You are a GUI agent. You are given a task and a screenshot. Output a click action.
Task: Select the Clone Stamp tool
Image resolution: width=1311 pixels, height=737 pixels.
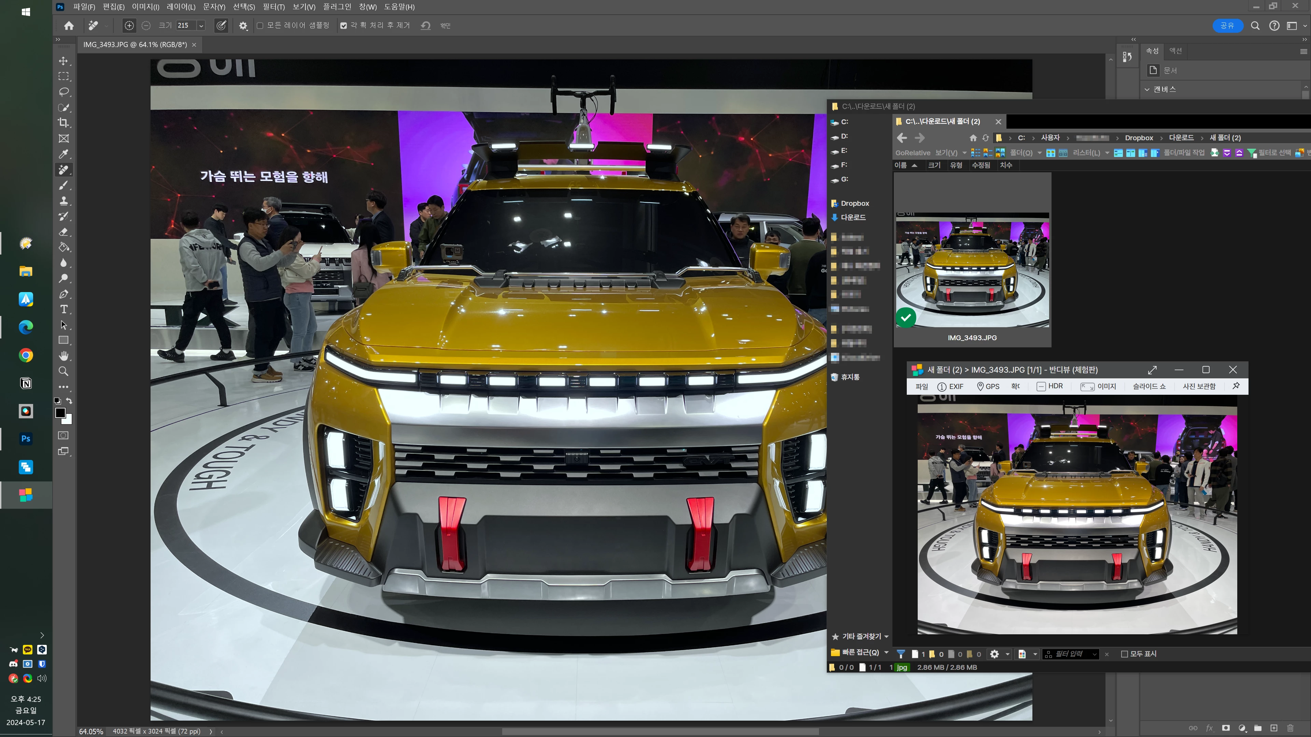pos(64,201)
